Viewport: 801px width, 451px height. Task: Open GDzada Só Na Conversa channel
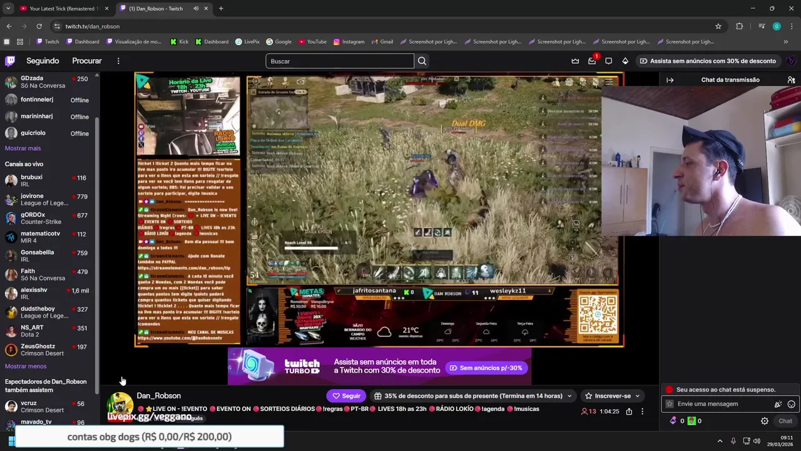point(49,82)
